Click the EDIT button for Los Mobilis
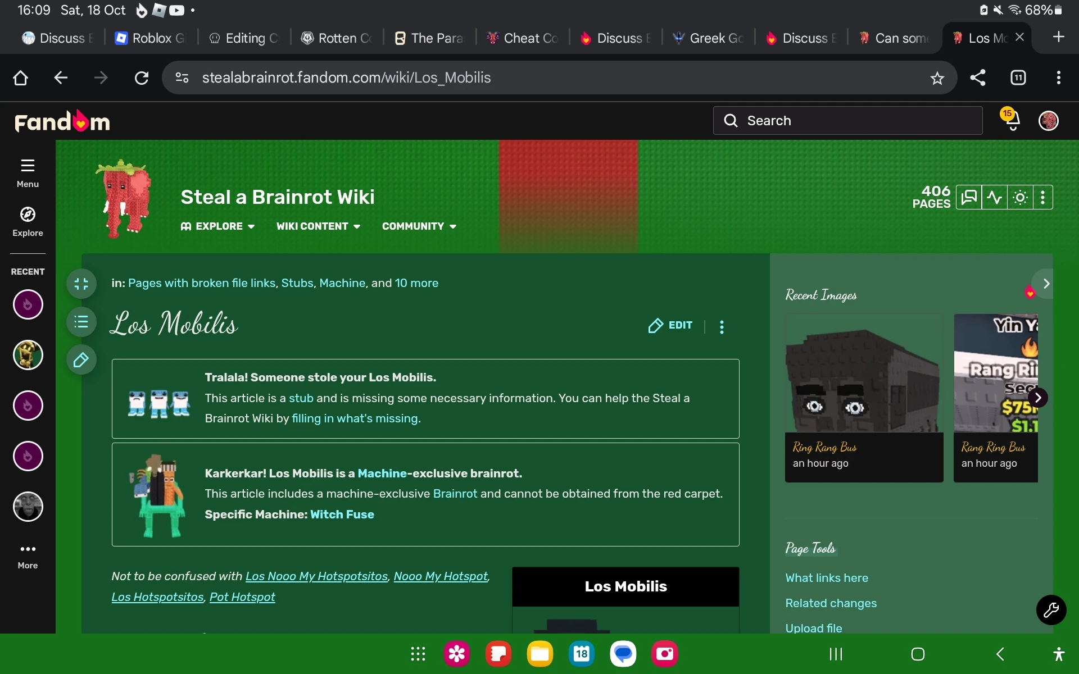 tap(670, 326)
